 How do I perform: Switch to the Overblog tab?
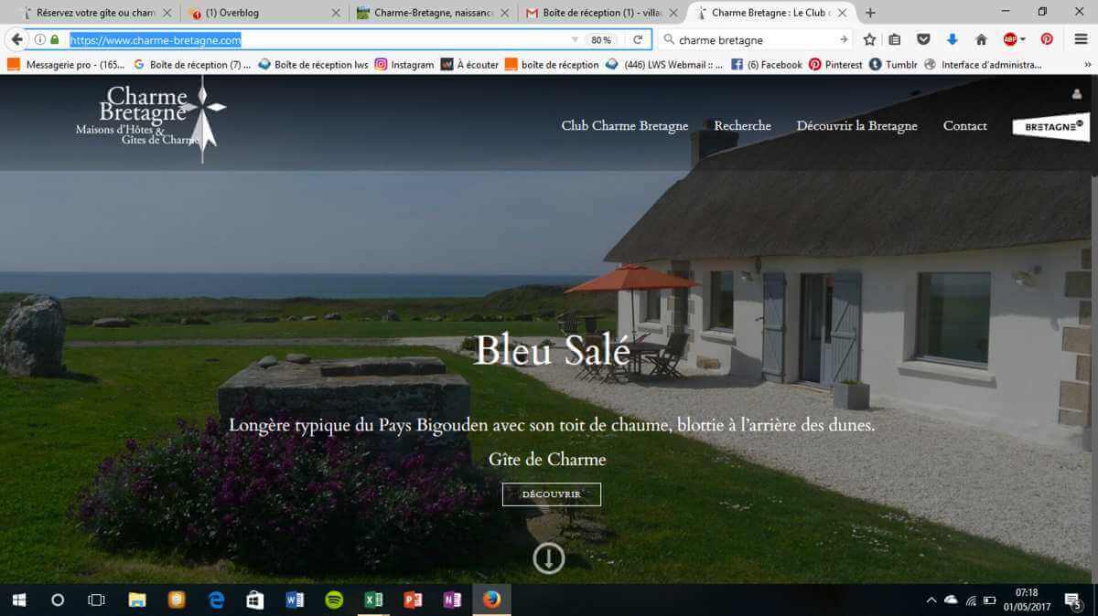pos(263,13)
